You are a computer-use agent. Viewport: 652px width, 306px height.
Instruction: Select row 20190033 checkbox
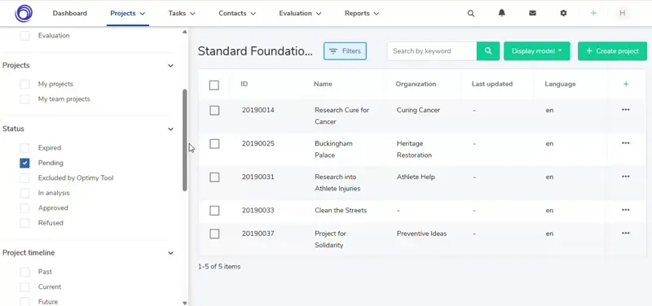[214, 211]
